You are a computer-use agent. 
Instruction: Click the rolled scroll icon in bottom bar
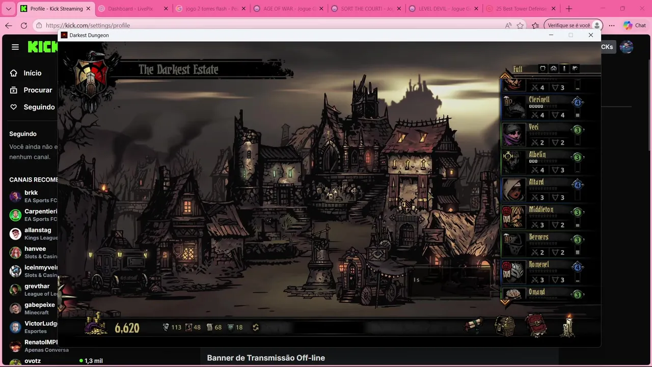[474, 325]
